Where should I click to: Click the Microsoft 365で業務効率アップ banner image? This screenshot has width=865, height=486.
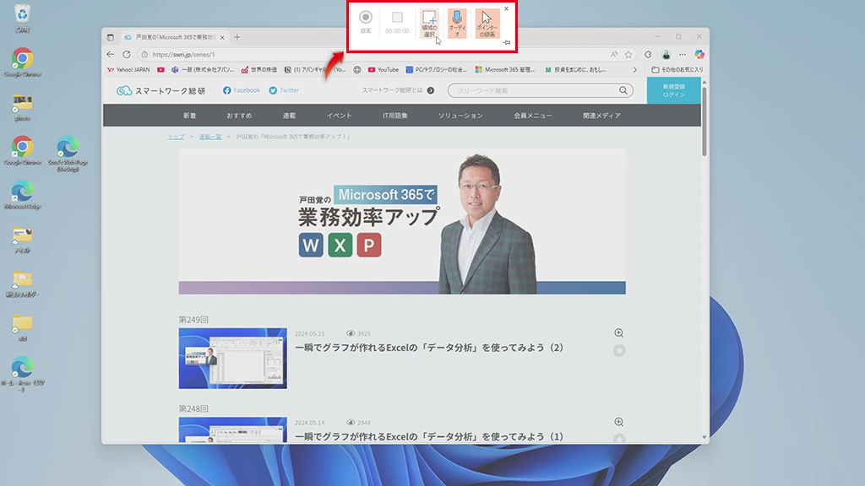[402, 221]
